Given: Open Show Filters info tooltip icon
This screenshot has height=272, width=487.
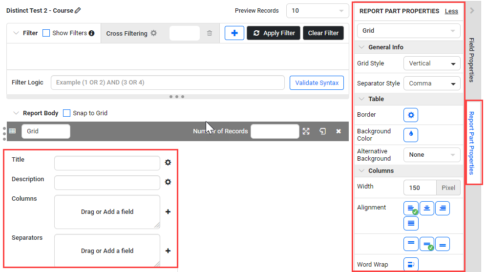Looking at the screenshot, I should click(92, 33).
